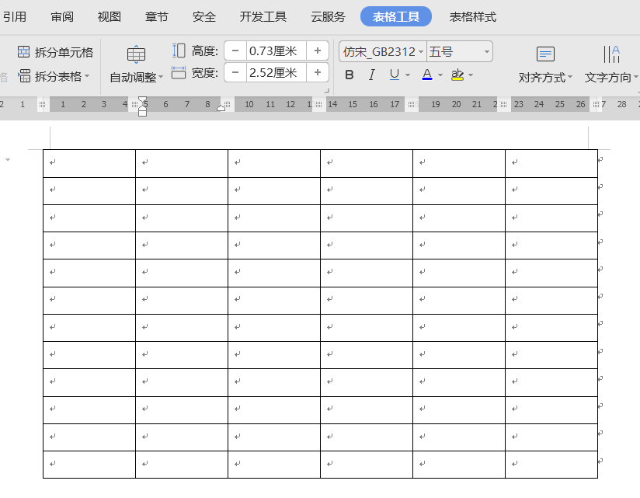Apply the blue font color

[x=427, y=75]
